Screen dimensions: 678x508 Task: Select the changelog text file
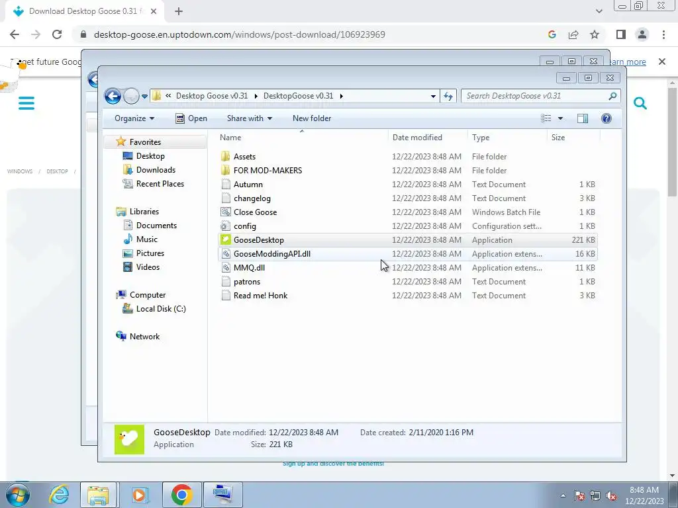point(252,198)
